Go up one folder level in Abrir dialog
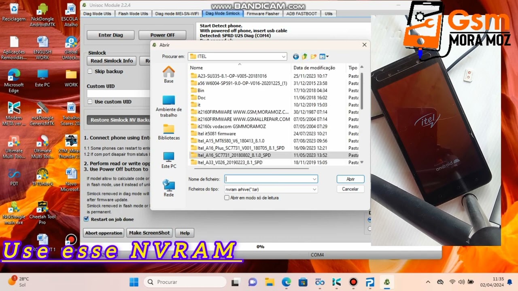This screenshot has height=291, width=518. (304, 57)
